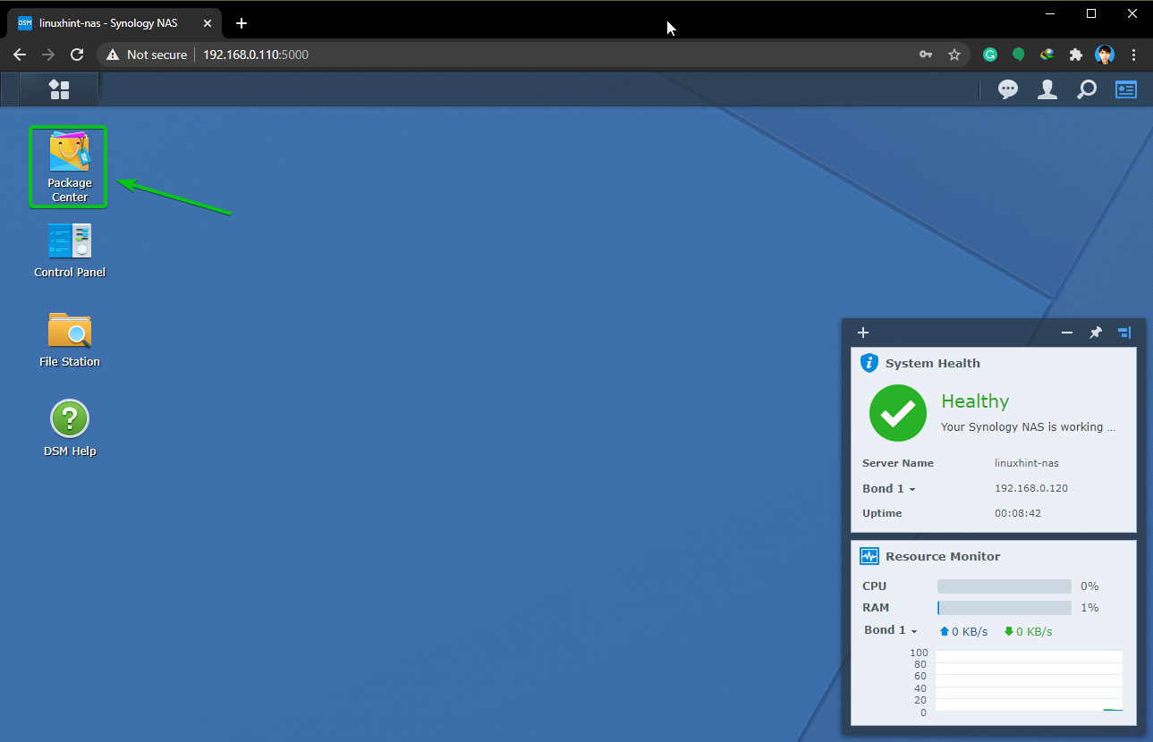Click the 'Your Synology NAS is working' message
This screenshot has height=742, width=1153.
(x=1028, y=427)
